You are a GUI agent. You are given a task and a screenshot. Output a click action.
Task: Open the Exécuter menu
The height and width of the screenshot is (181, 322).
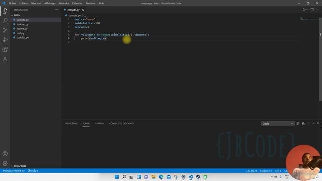pos(77,3)
